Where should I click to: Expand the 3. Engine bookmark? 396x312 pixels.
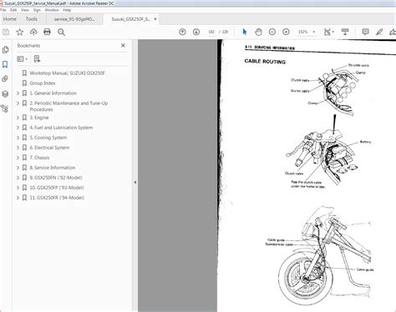pos(18,118)
